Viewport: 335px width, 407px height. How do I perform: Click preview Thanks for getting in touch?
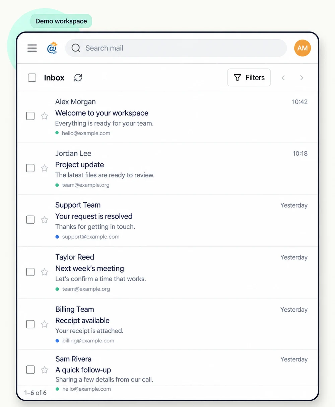[95, 227]
